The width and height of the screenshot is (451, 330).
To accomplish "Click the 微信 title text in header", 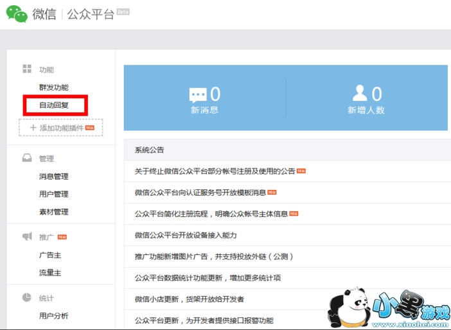I will click(44, 14).
